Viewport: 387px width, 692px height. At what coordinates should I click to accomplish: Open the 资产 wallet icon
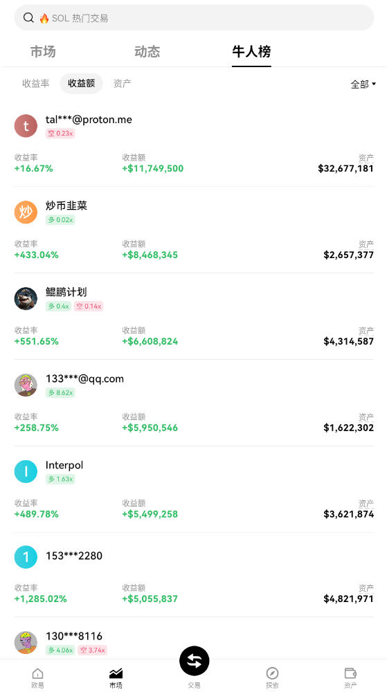pyautogui.click(x=350, y=673)
